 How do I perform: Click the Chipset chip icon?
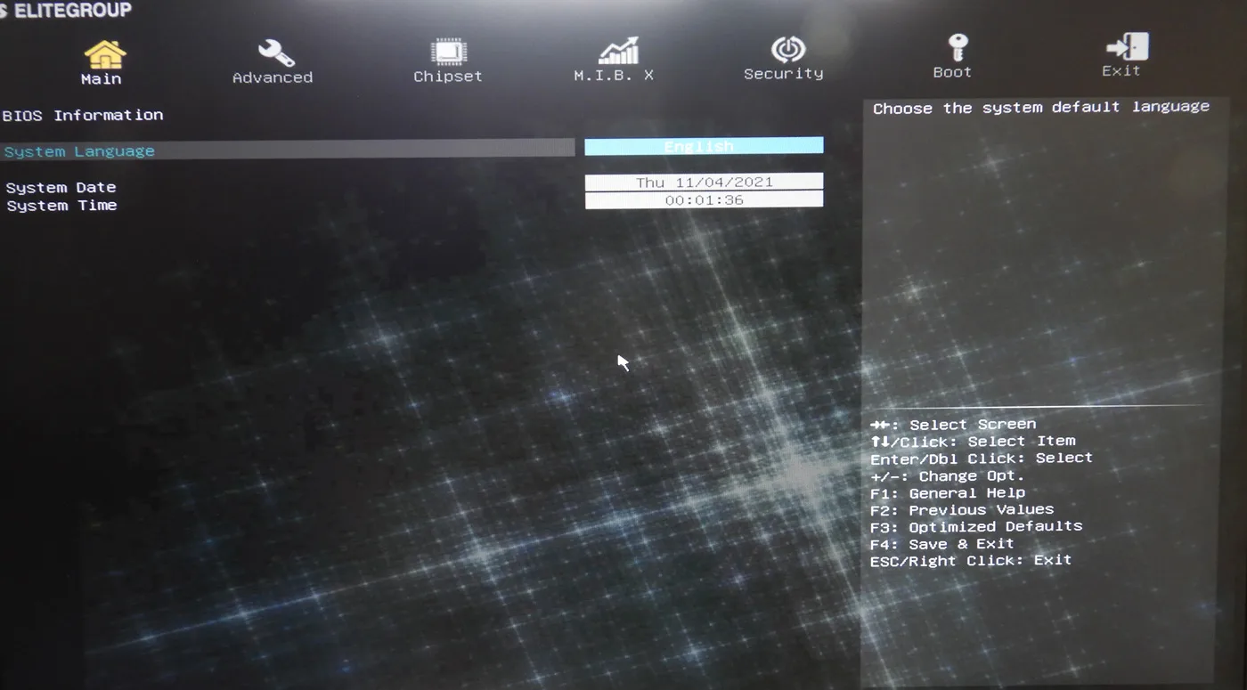pyautogui.click(x=448, y=52)
